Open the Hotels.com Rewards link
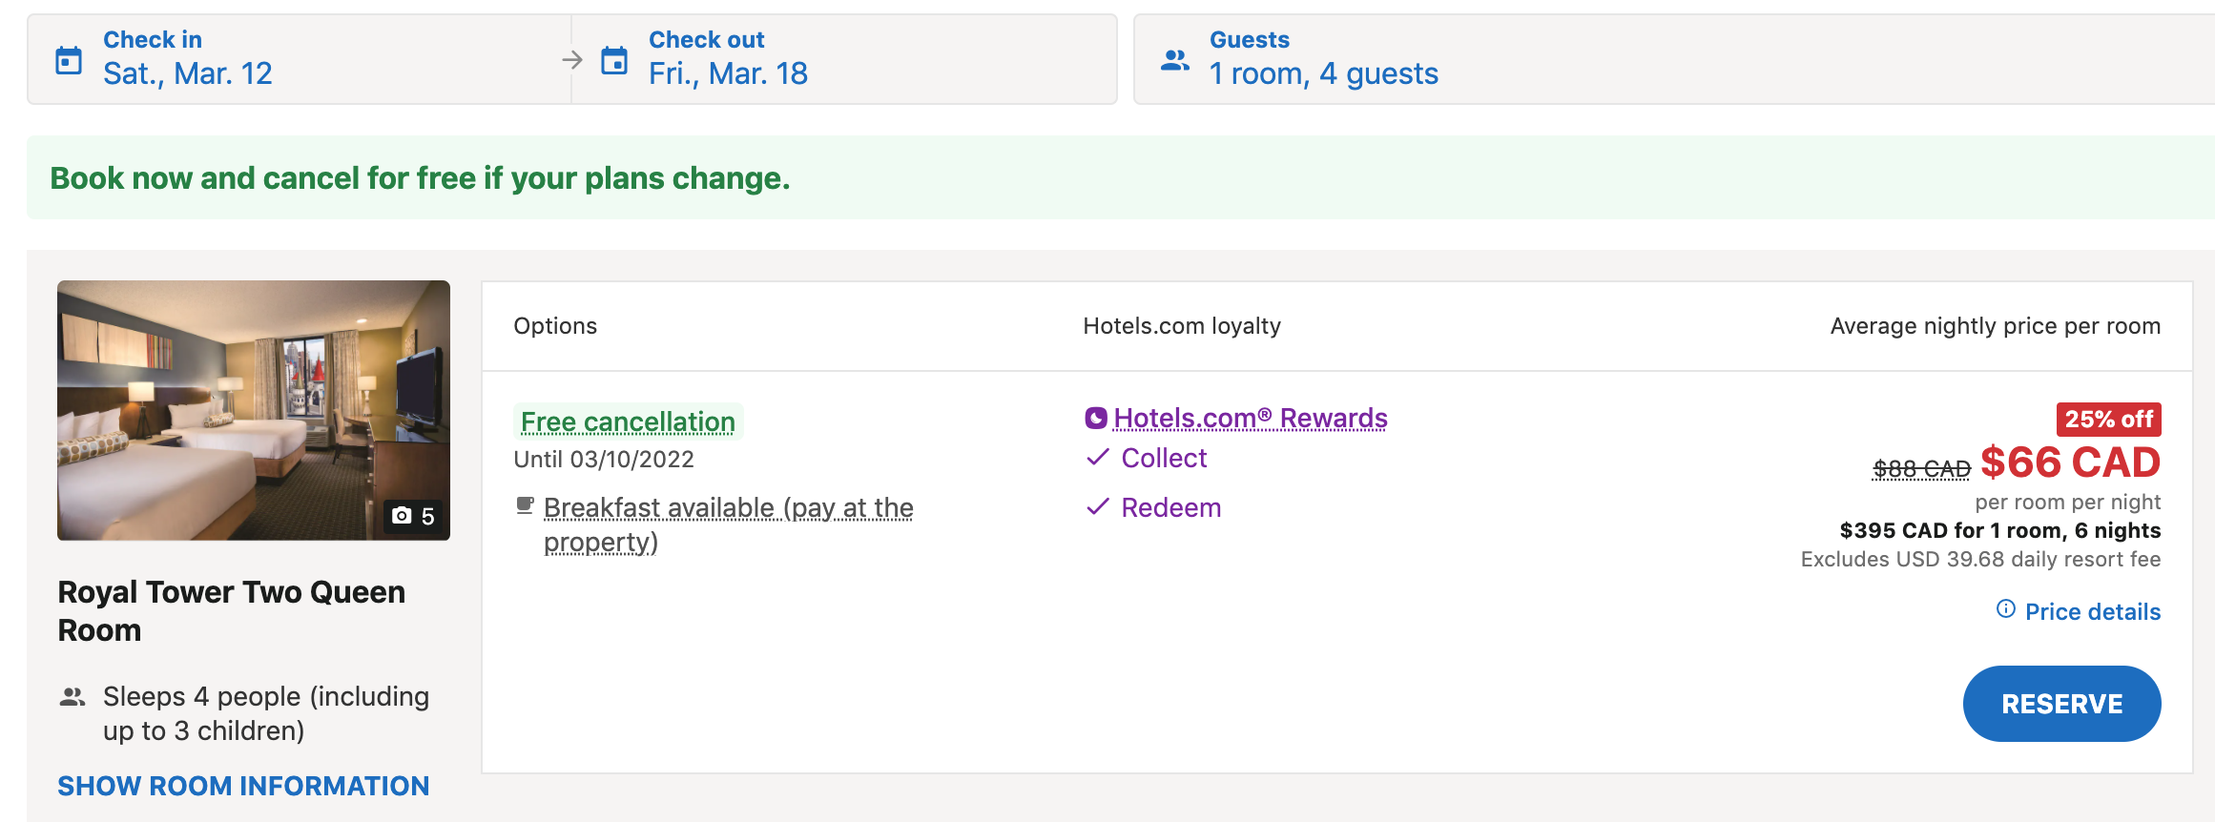 (x=1250, y=418)
